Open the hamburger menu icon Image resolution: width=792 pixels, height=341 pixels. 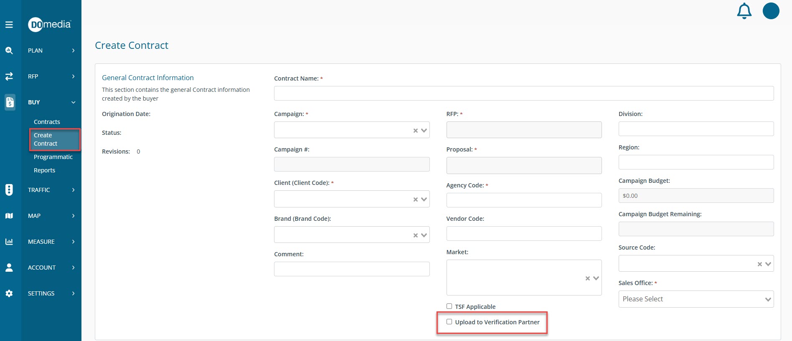coord(9,25)
